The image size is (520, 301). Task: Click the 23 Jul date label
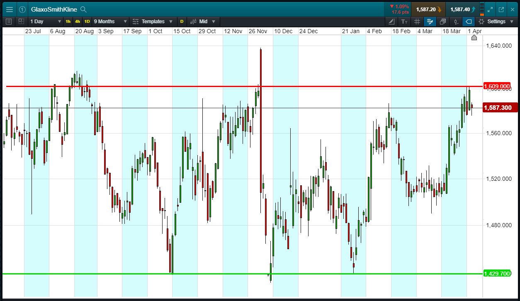pyautogui.click(x=33, y=31)
